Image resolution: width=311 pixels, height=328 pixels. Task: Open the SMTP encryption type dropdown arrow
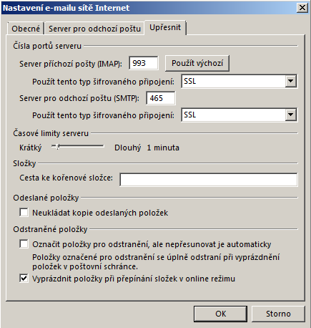291,115
